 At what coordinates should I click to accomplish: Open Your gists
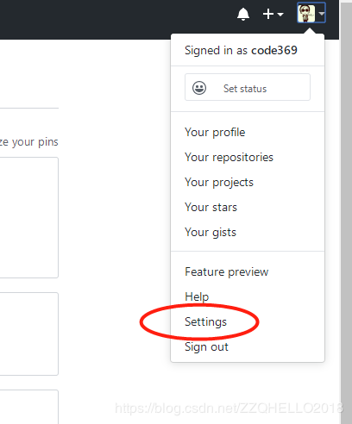tap(211, 232)
